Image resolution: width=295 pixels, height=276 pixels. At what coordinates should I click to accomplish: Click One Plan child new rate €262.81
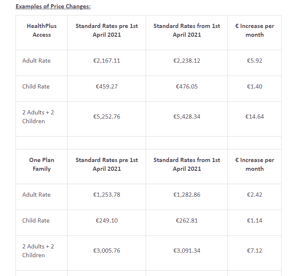click(187, 220)
